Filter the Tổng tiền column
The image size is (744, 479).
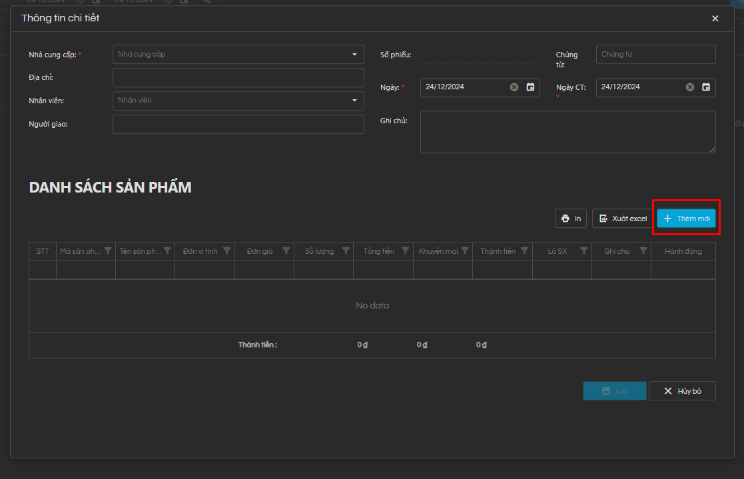click(x=406, y=251)
